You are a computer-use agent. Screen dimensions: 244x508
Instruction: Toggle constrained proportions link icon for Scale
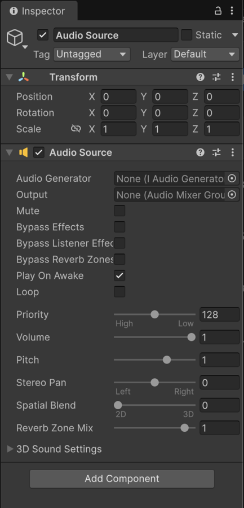76,129
